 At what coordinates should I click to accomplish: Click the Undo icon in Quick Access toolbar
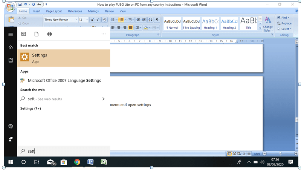tap(25, 4)
